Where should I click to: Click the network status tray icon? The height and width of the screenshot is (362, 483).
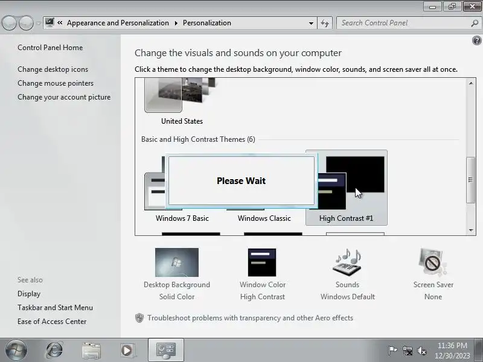point(407,351)
